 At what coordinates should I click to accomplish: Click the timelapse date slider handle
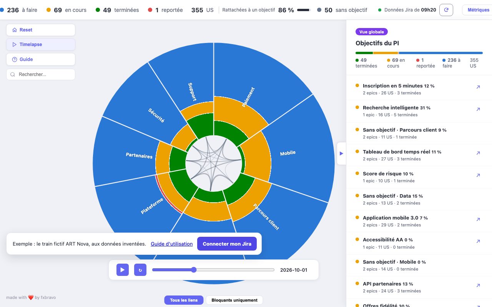194,270
